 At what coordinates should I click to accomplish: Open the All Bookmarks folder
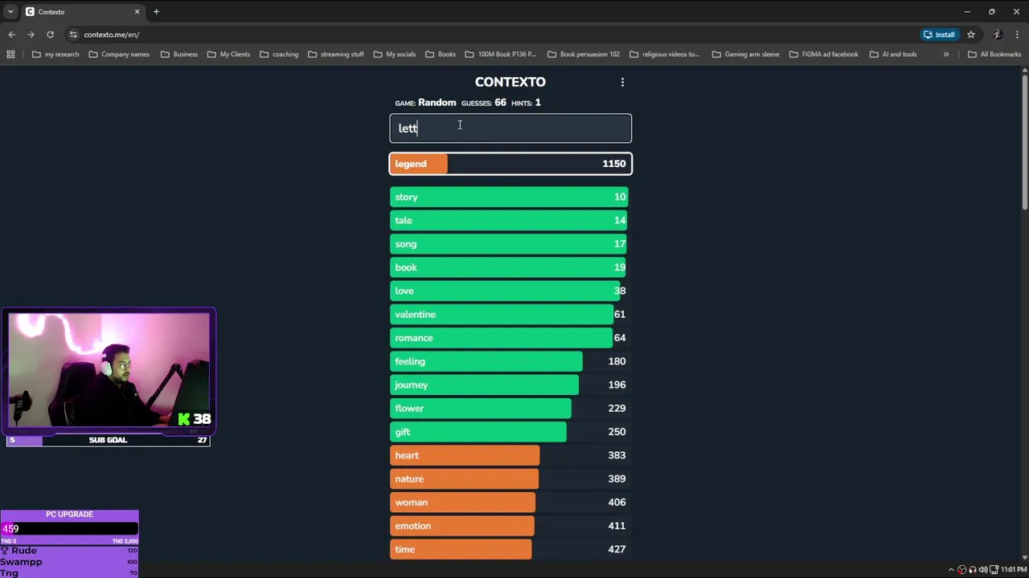point(994,55)
